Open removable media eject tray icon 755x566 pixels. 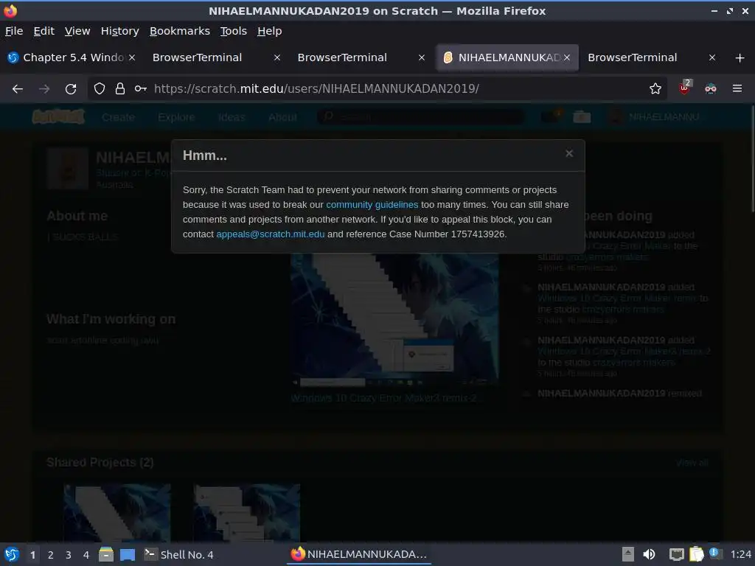[627, 554]
